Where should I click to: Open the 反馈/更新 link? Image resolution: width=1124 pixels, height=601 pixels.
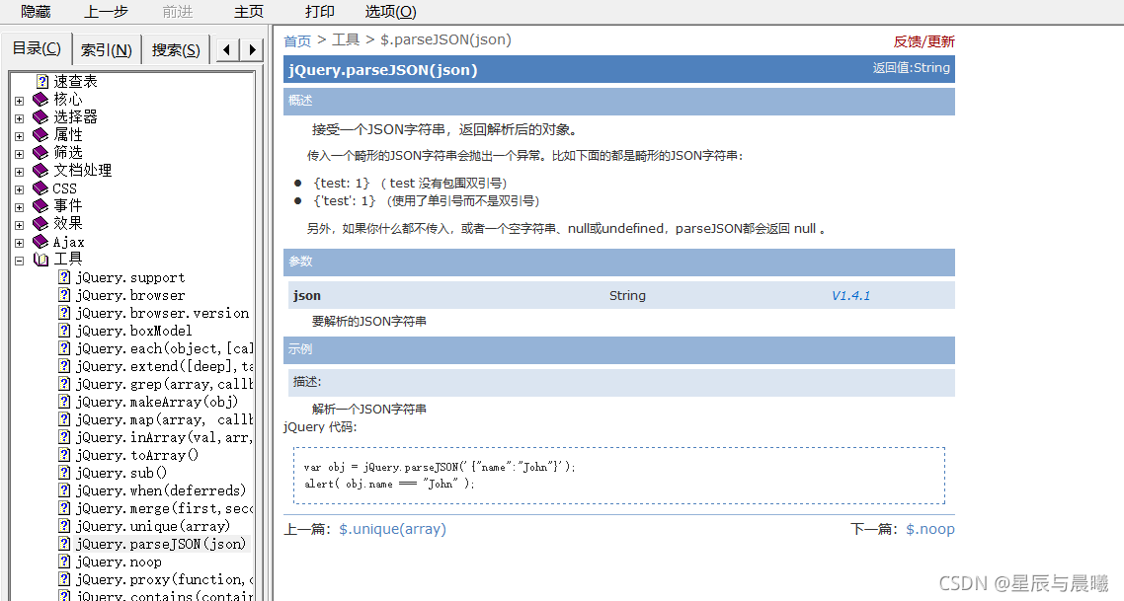[924, 41]
